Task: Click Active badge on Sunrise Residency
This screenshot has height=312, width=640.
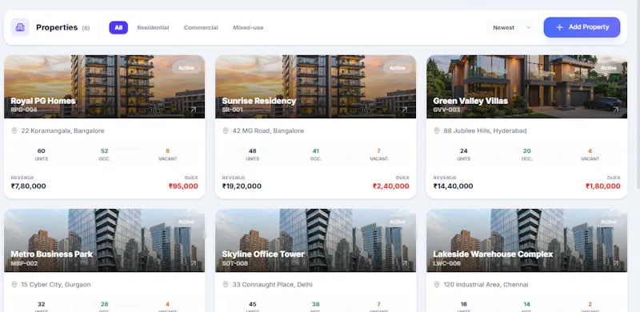Action: [397, 68]
